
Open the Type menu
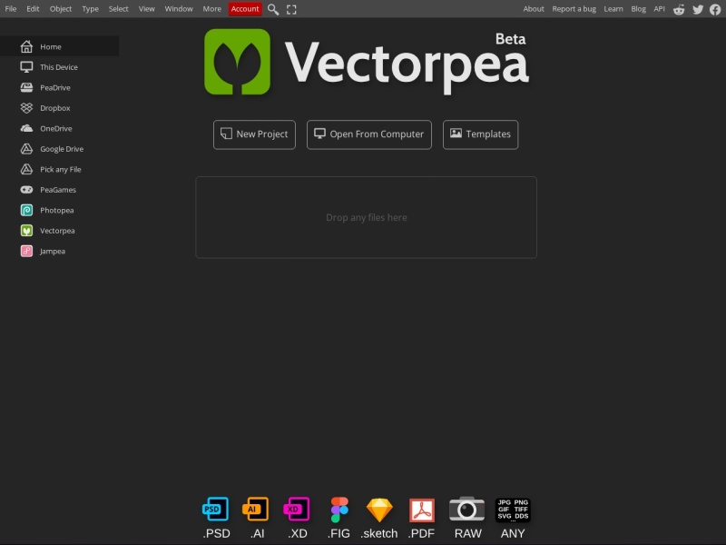click(90, 9)
